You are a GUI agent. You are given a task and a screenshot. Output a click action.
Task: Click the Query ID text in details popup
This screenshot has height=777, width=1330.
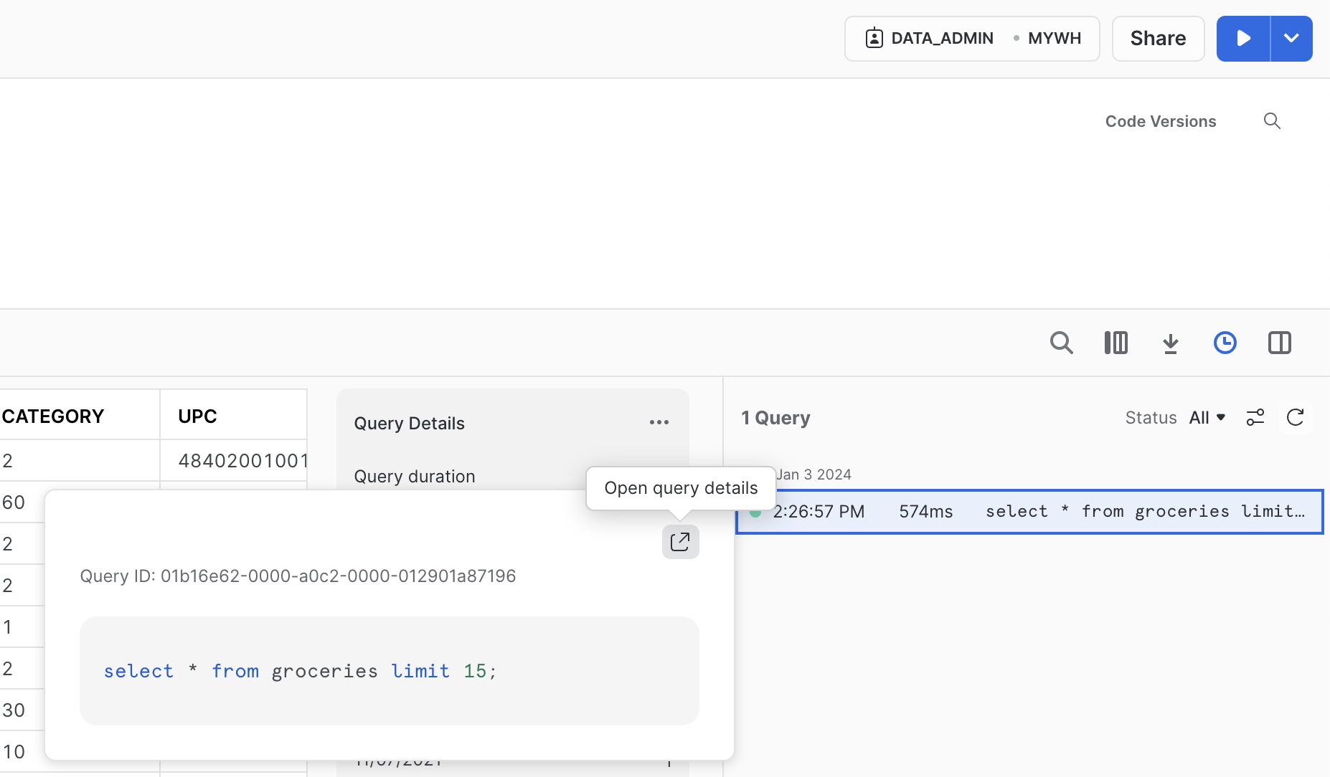[x=298, y=576]
